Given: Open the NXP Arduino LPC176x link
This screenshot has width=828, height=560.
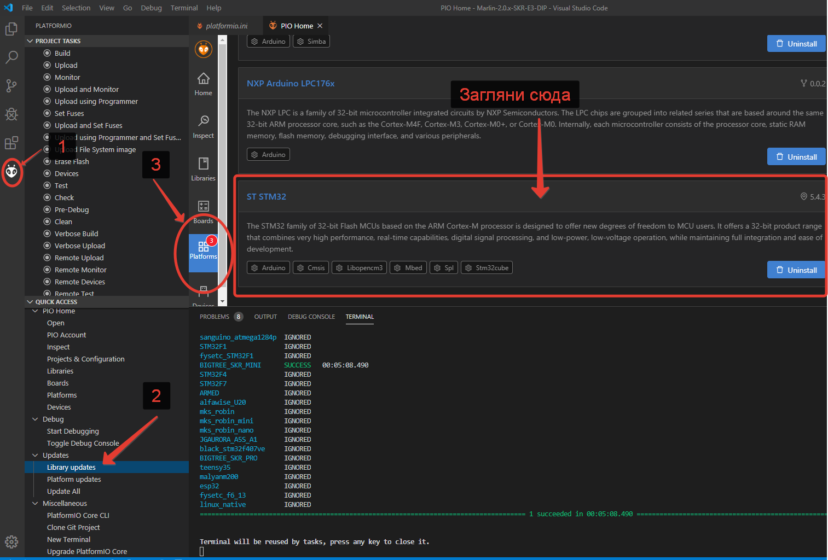Looking at the screenshot, I should click(x=291, y=84).
